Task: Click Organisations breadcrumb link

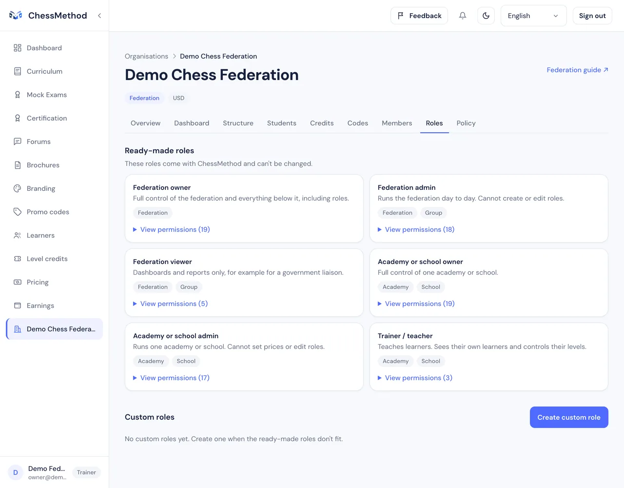Action: point(146,56)
